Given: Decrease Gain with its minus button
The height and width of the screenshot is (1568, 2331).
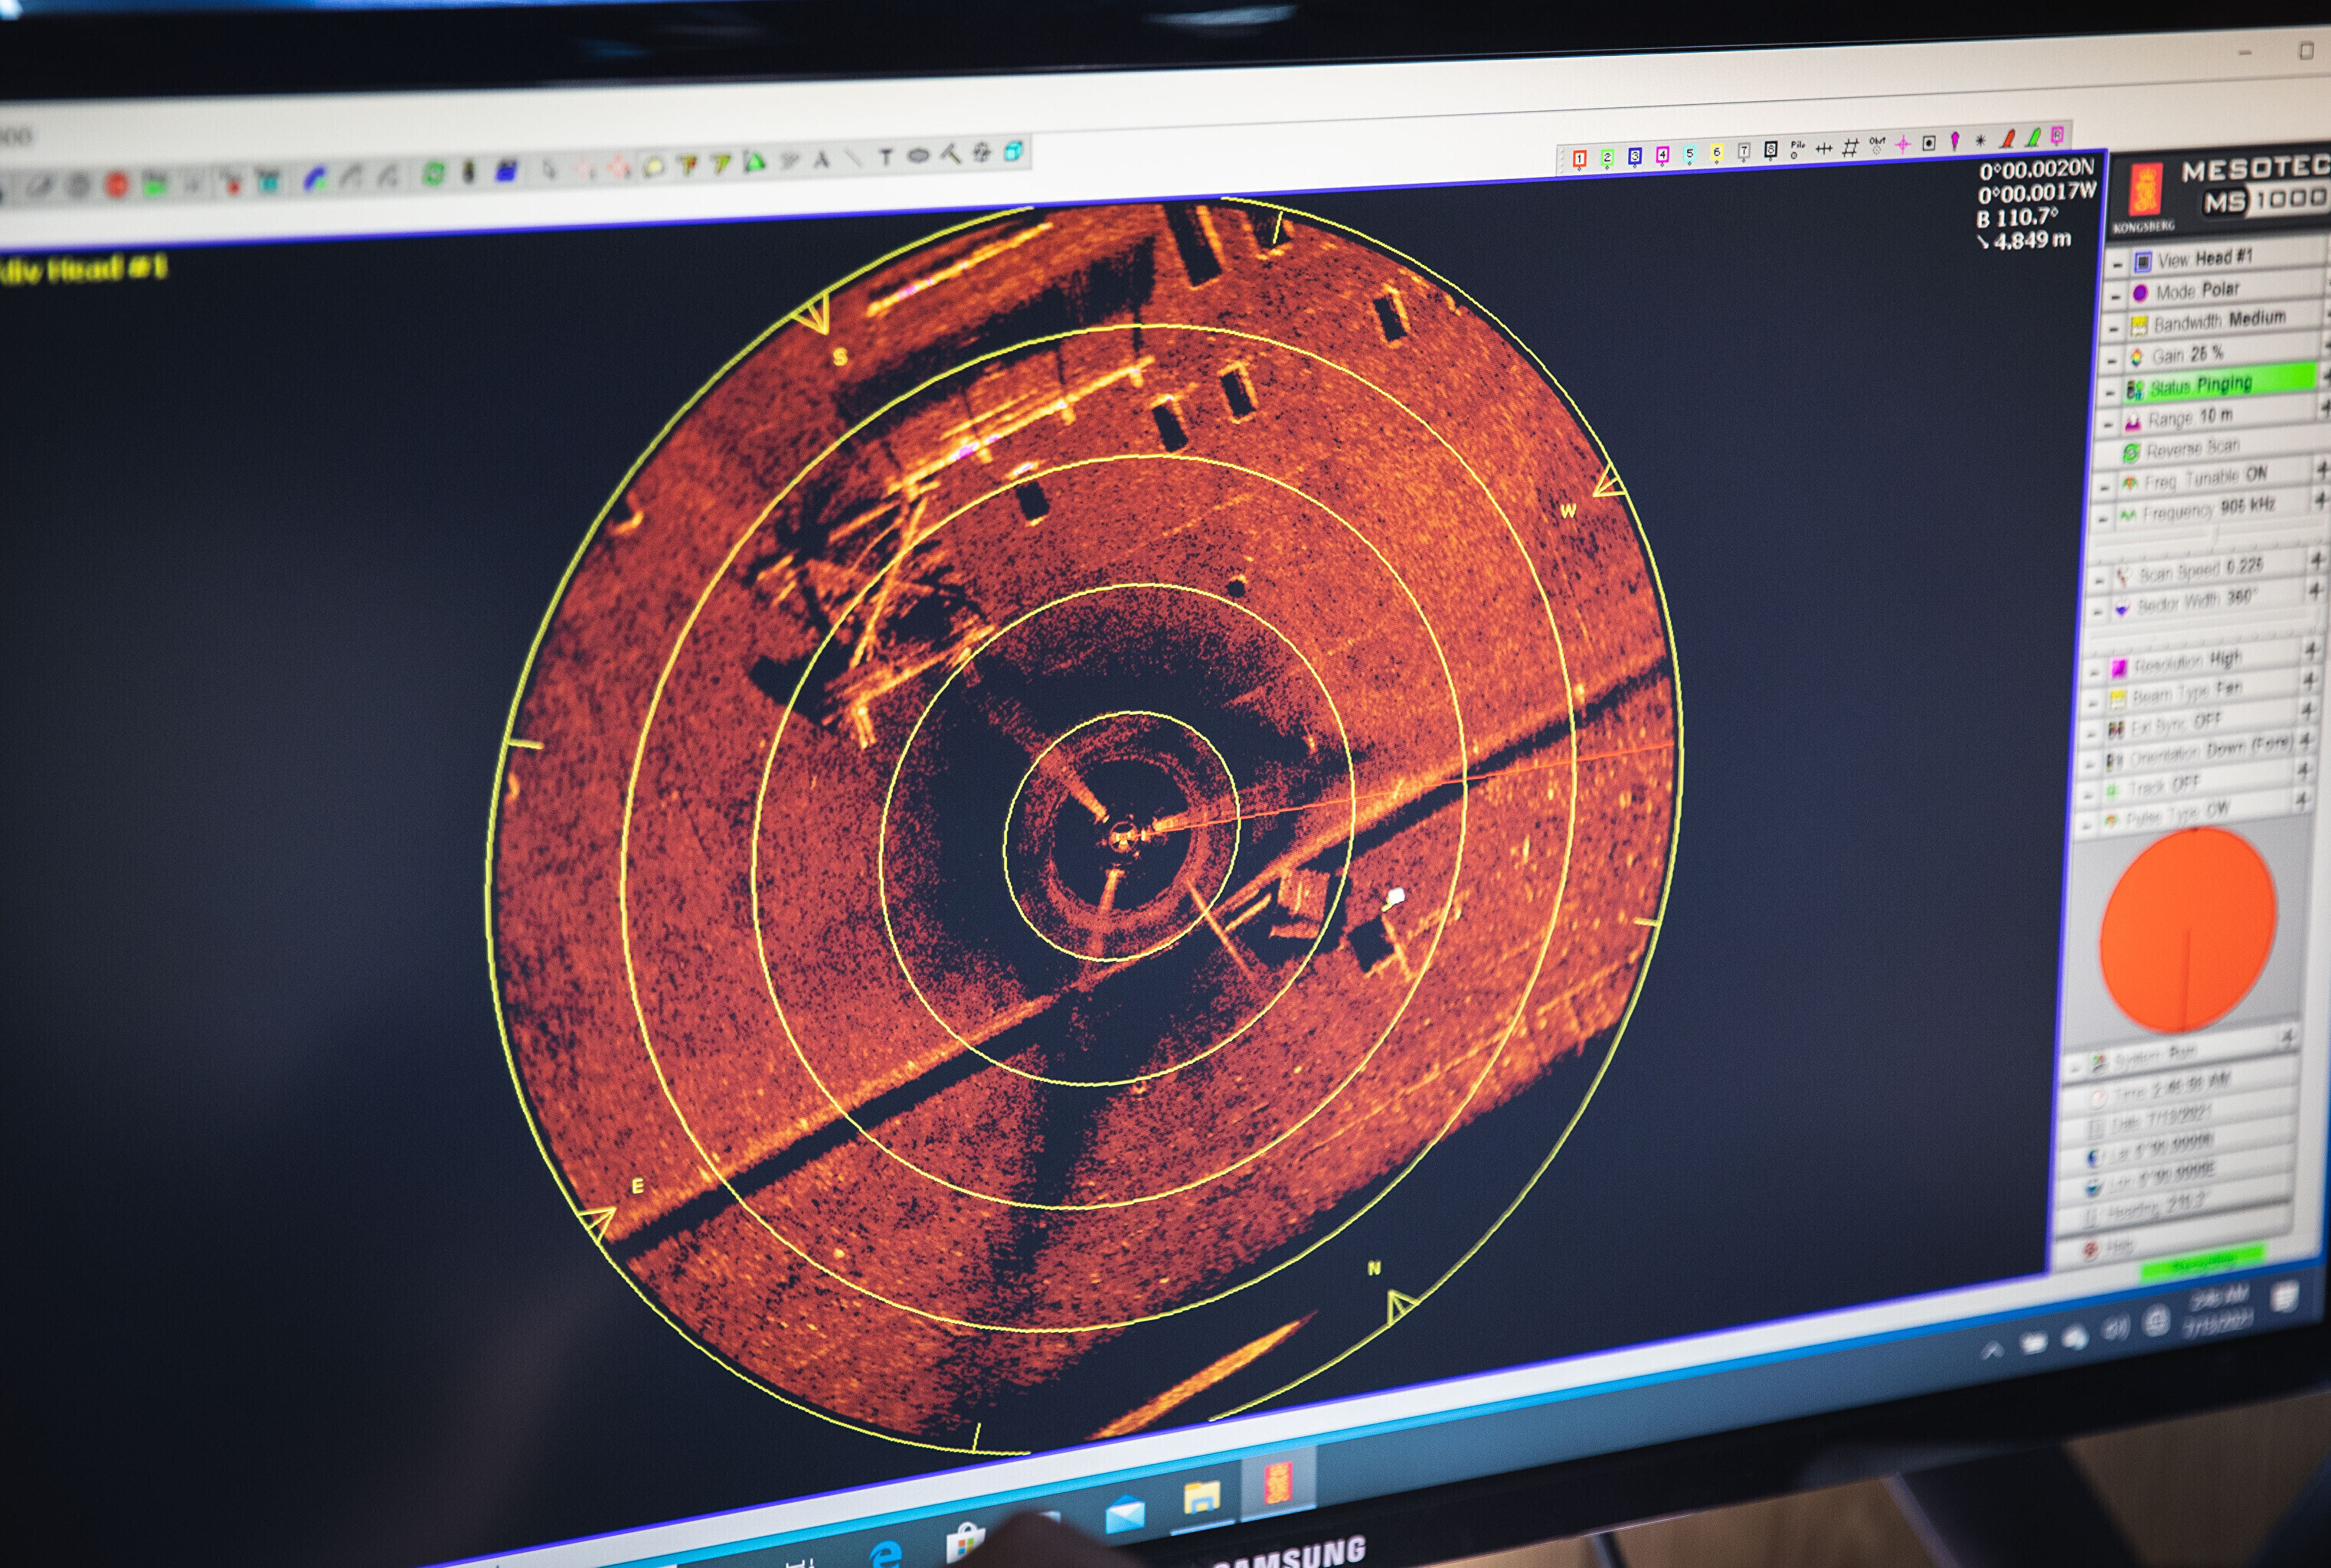Looking at the screenshot, I should click(2113, 359).
